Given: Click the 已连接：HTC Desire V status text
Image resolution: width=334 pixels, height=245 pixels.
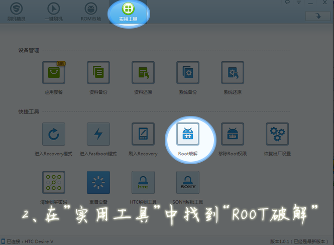Looking at the screenshot, I should point(30,241).
